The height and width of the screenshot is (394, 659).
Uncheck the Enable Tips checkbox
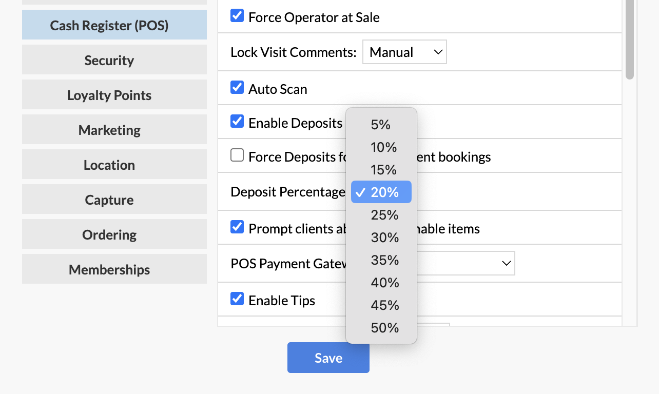(237, 299)
